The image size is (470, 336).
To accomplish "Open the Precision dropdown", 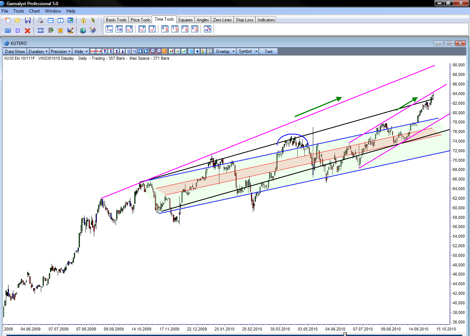I will click(61, 52).
